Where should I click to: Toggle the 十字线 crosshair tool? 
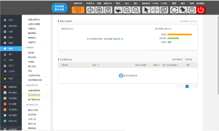coord(155,10)
